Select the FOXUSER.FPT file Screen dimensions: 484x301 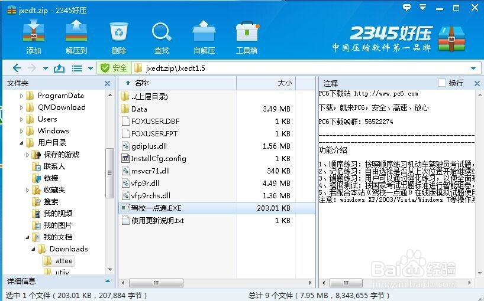coord(217,133)
